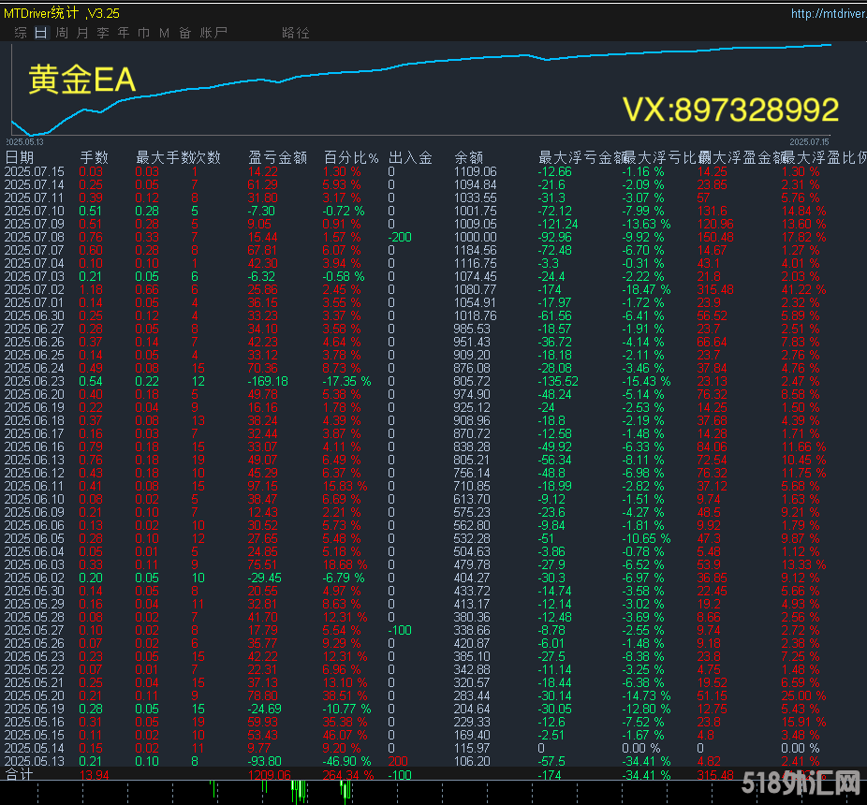Select the 2025.07.02 date row
Screen dimensions: 867x805
(x=35, y=290)
